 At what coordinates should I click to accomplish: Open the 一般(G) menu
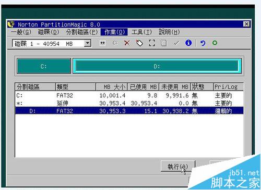tap(21, 32)
